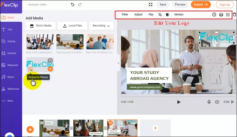
Task: Open the Flip option
Action: point(151,15)
